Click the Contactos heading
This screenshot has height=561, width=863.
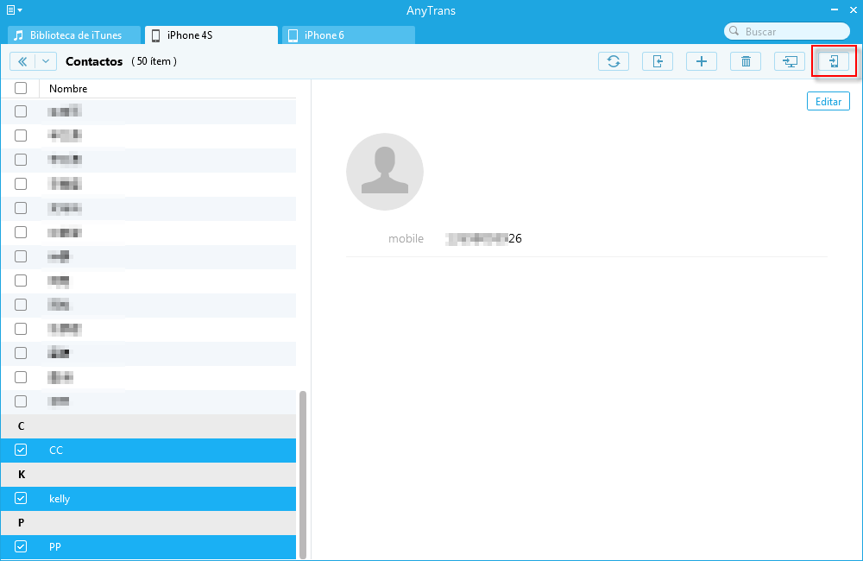(x=94, y=61)
